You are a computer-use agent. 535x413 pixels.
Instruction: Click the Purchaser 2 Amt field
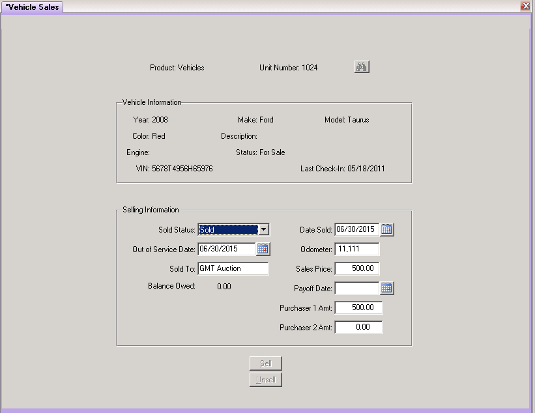click(x=358, y=327)
